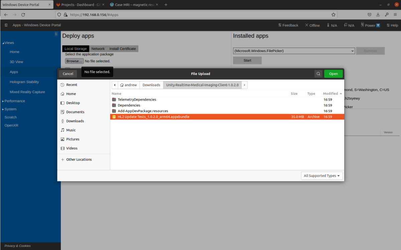Open the TelemetryDependencies folder

click(137, 100)
